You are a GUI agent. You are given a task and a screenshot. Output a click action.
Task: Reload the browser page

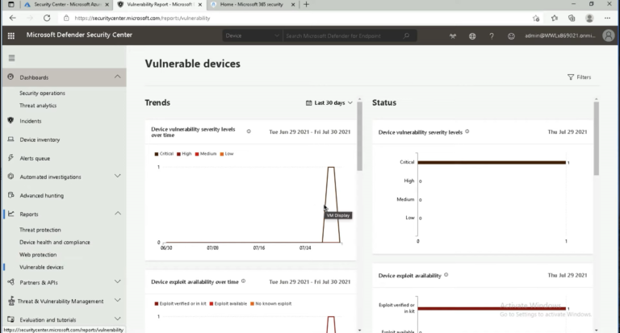tap(47, 18)
